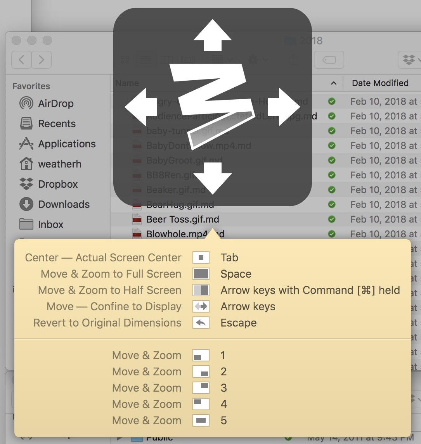Image resolution: width=421 pixels, height=444 pixels.
Task: Open Downloads in Finder sidebar
Action: [54, 204]
